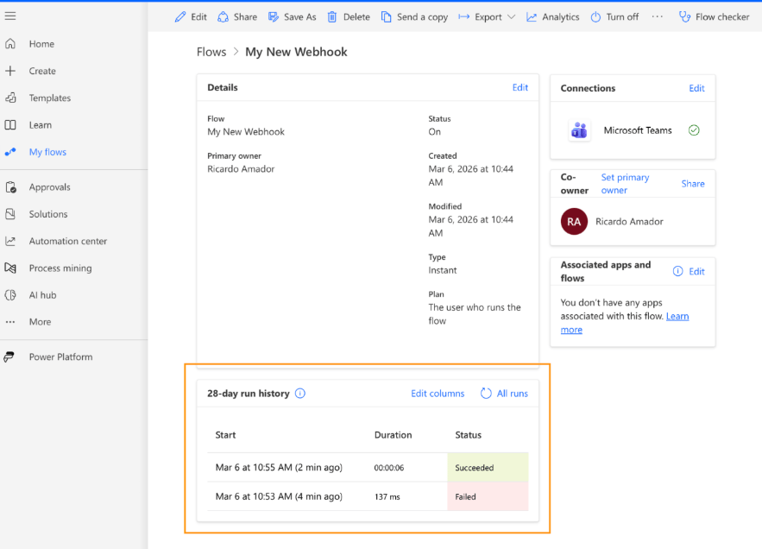The image size is (762, 549).
Task: Open the Failed run entry
Action: tap(279, 496)
